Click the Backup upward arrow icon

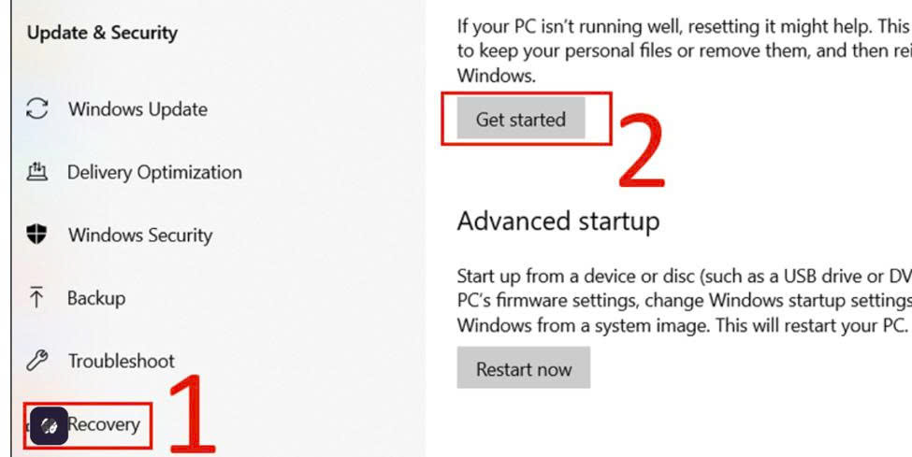[36, 297]
